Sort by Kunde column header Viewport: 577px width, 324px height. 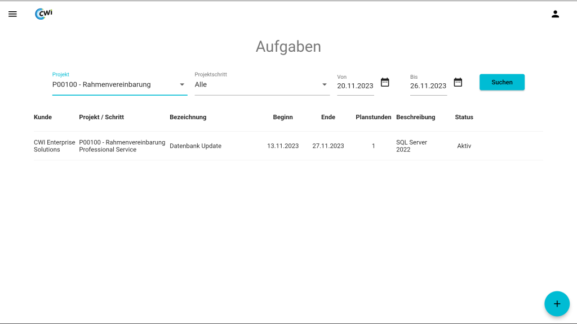(43, 117)
